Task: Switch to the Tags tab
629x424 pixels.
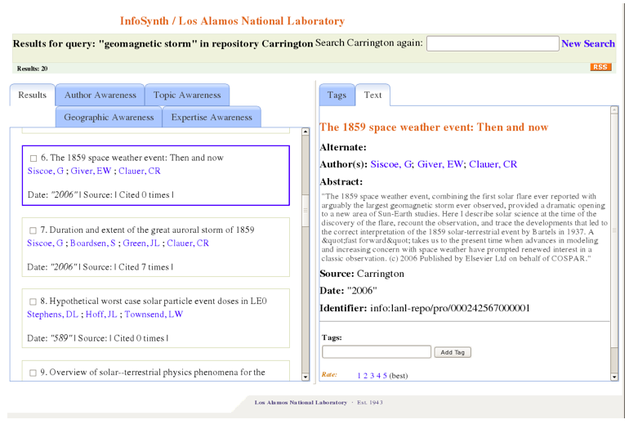Action: pos(337,95)
